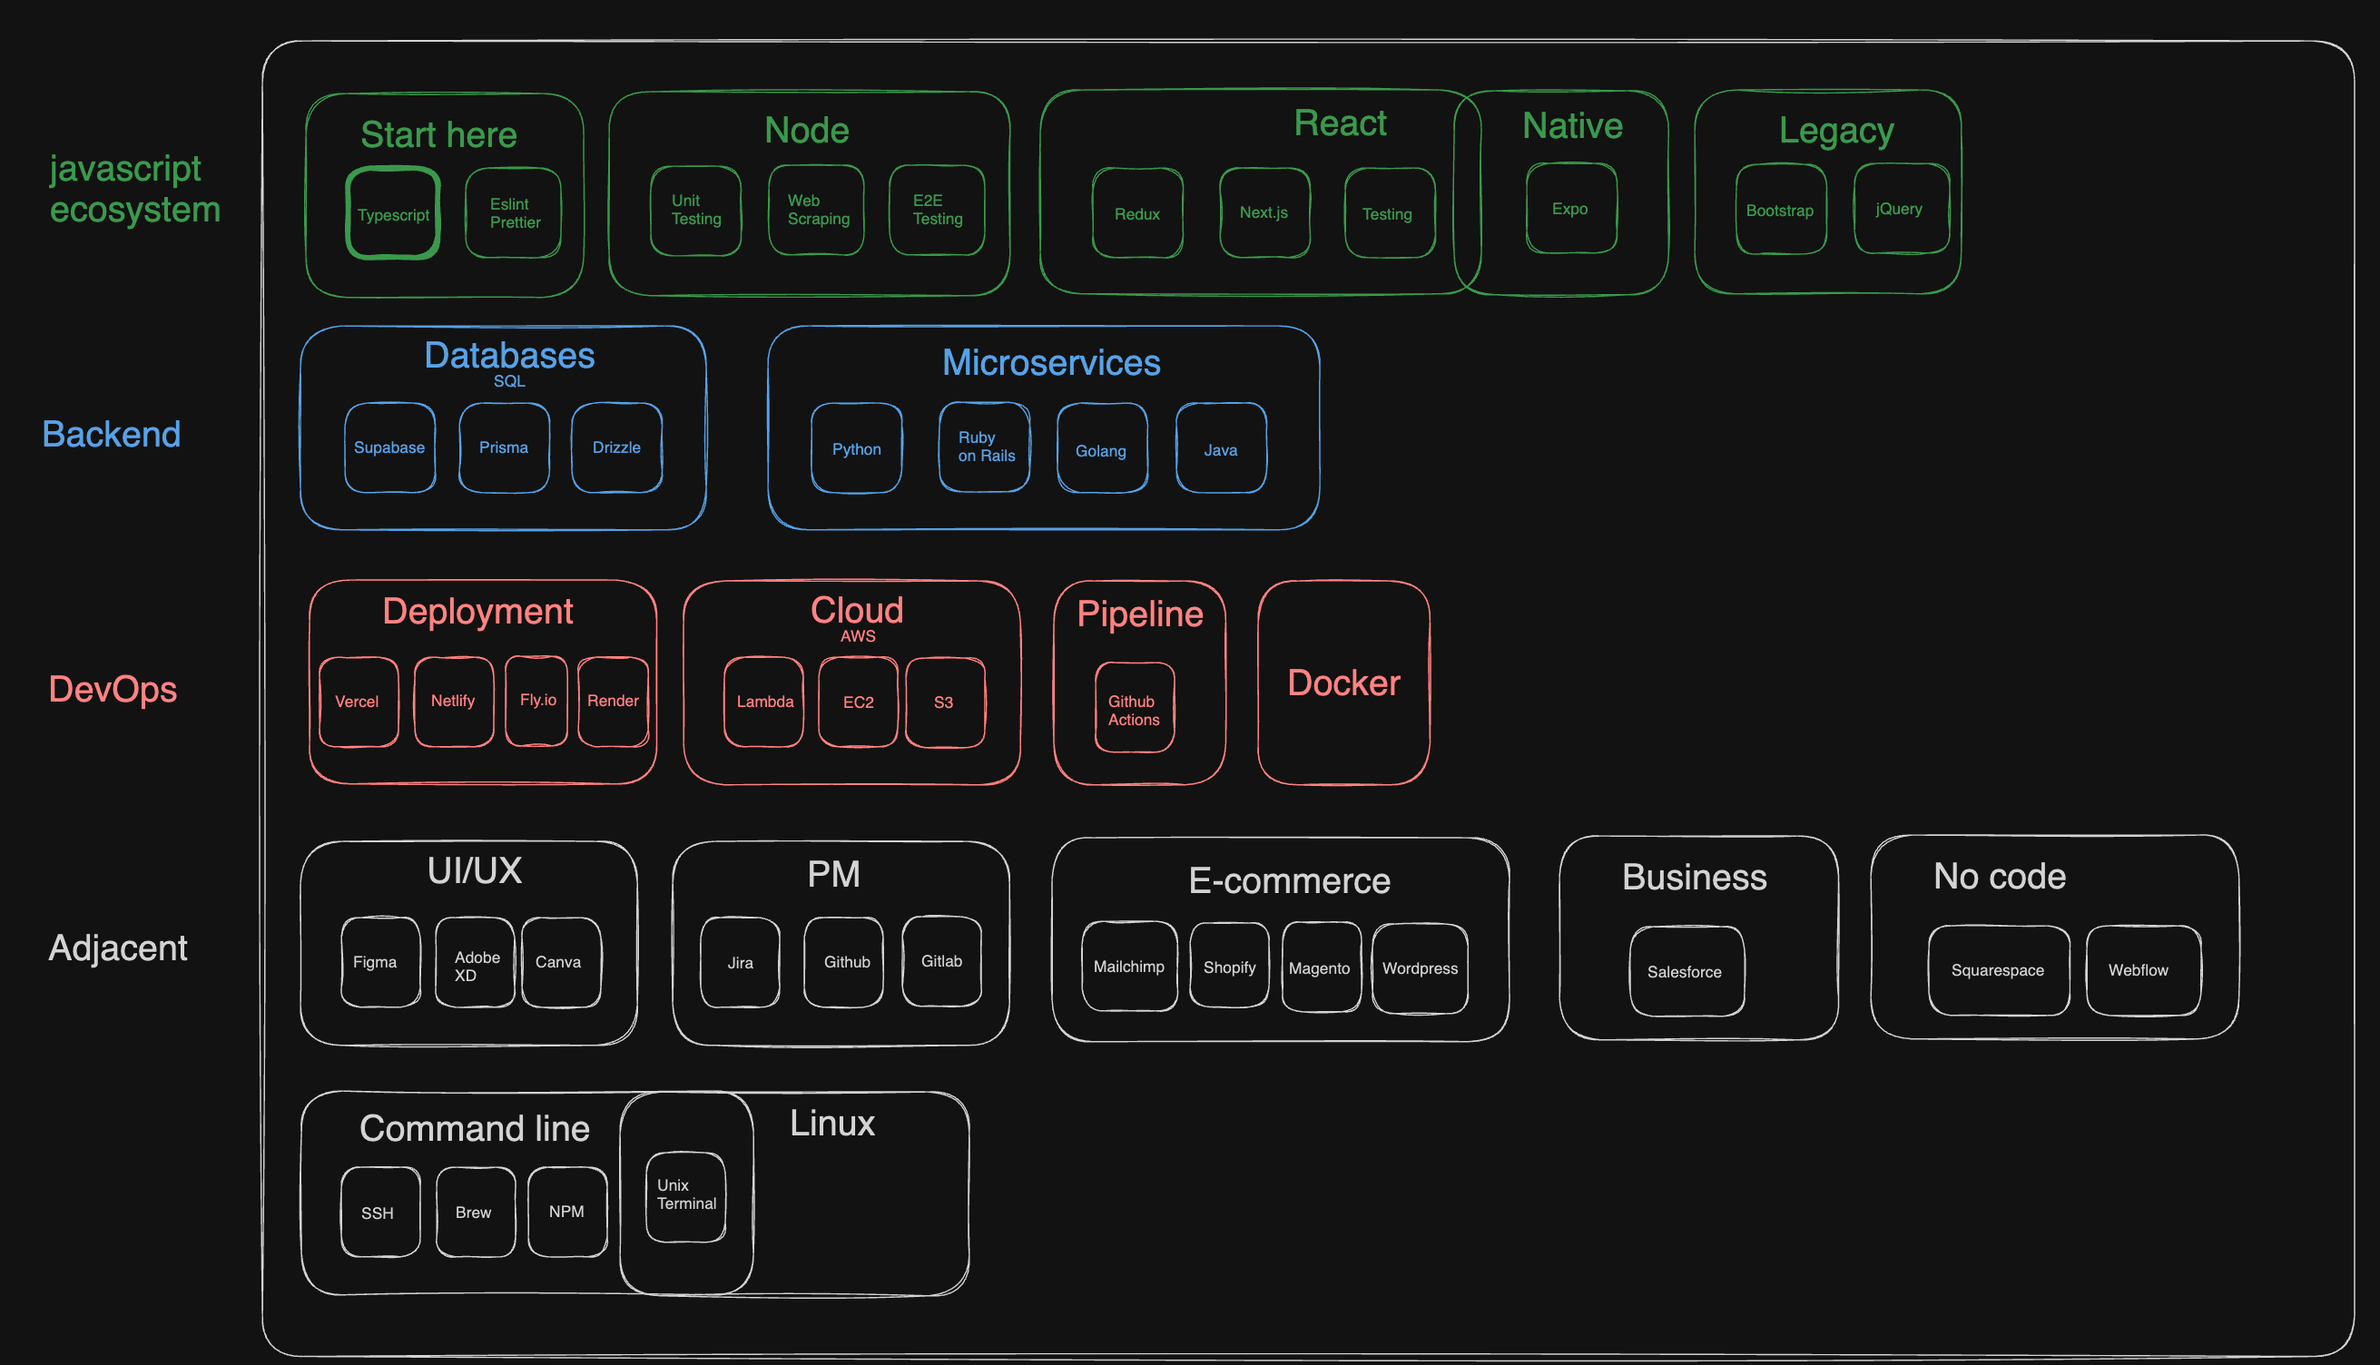Select the 'Deployment' group title

point(477,613)
